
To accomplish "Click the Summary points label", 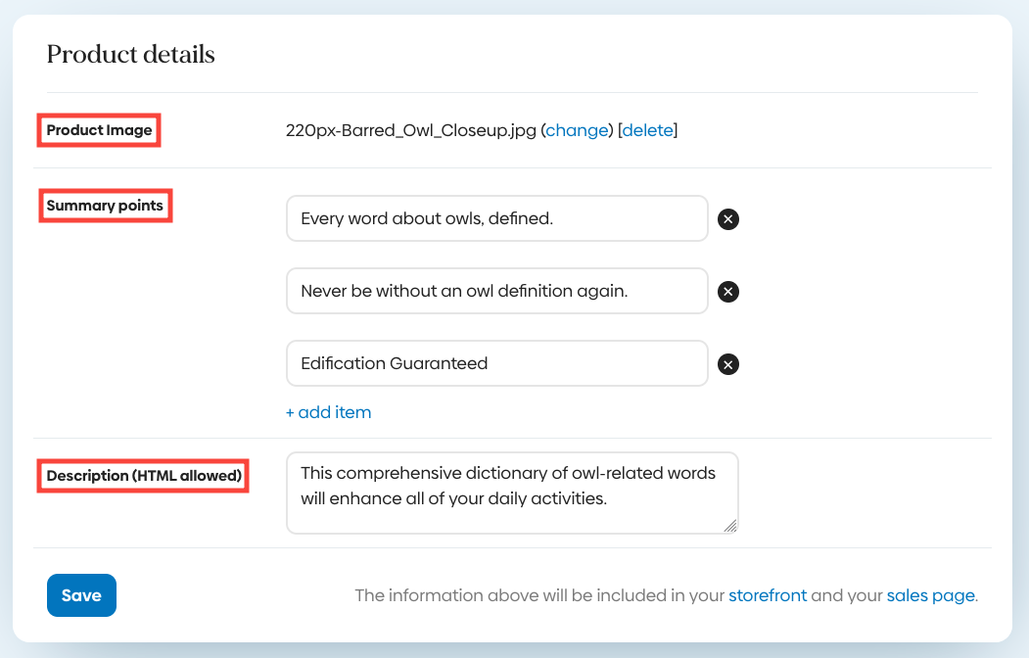I will (105, 206).
